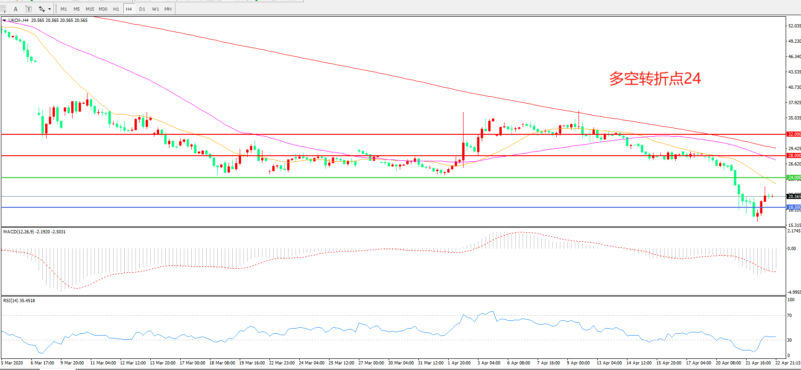Select the Fibonacci retracement drawing tool
This screenshot has height=370, width=801.
3,9
